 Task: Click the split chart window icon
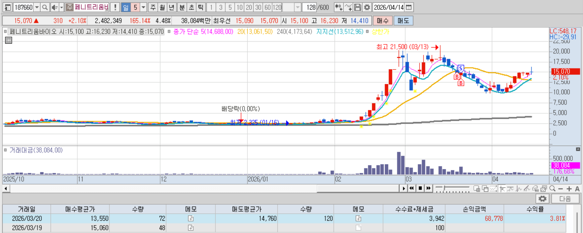pyautogui.click(x=477, y=189)
